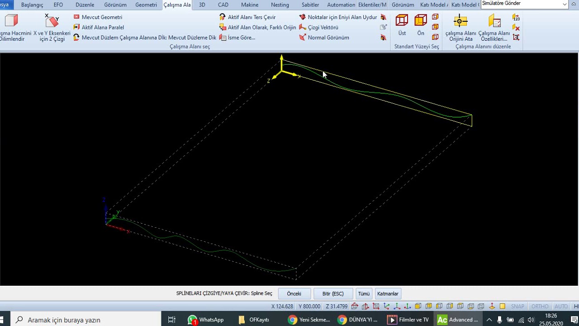This screenshot has width=579, height=326.
Task: Click small icon right of Normal Görünüm
Action: (383, 38)
